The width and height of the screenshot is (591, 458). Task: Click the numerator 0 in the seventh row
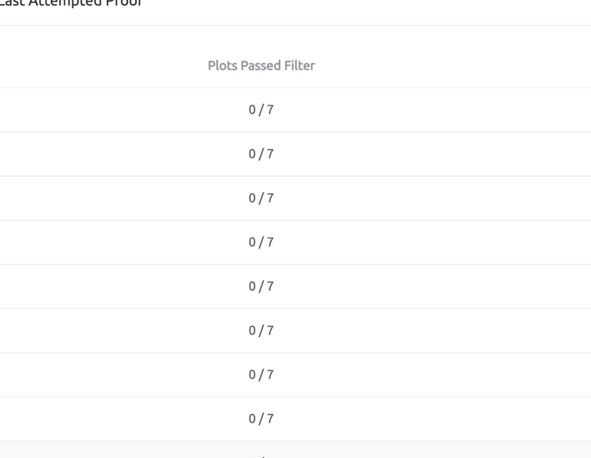pos(252,375)
